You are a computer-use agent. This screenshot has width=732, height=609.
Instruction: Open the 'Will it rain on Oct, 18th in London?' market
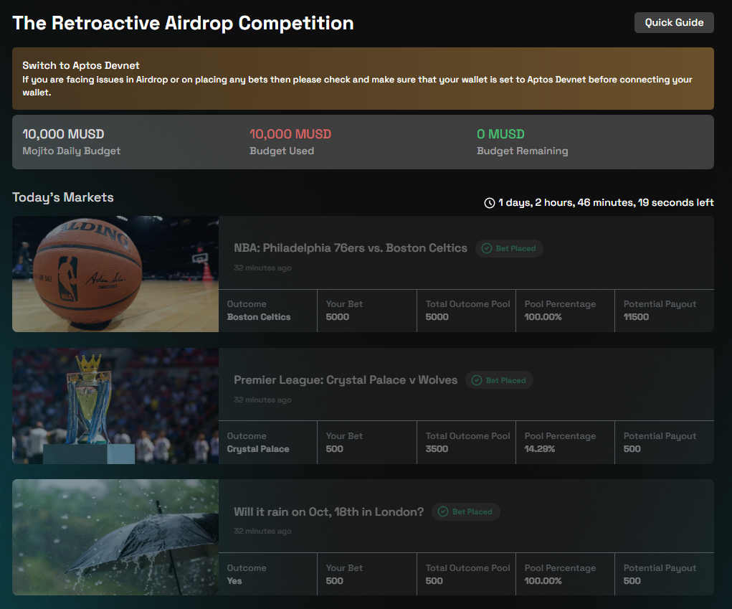pyautogui.click(x=328, y=512)
